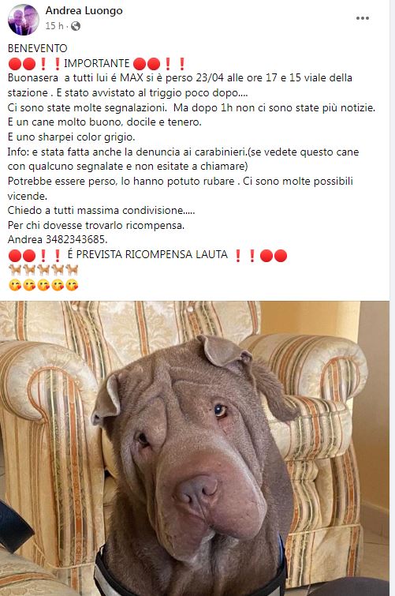Image resolution: width=395 pixels, height=596 pixels.
Task: Click the É PREVISTA RICOMPENSA LAUTA line
Action: [x=147, y=254]
